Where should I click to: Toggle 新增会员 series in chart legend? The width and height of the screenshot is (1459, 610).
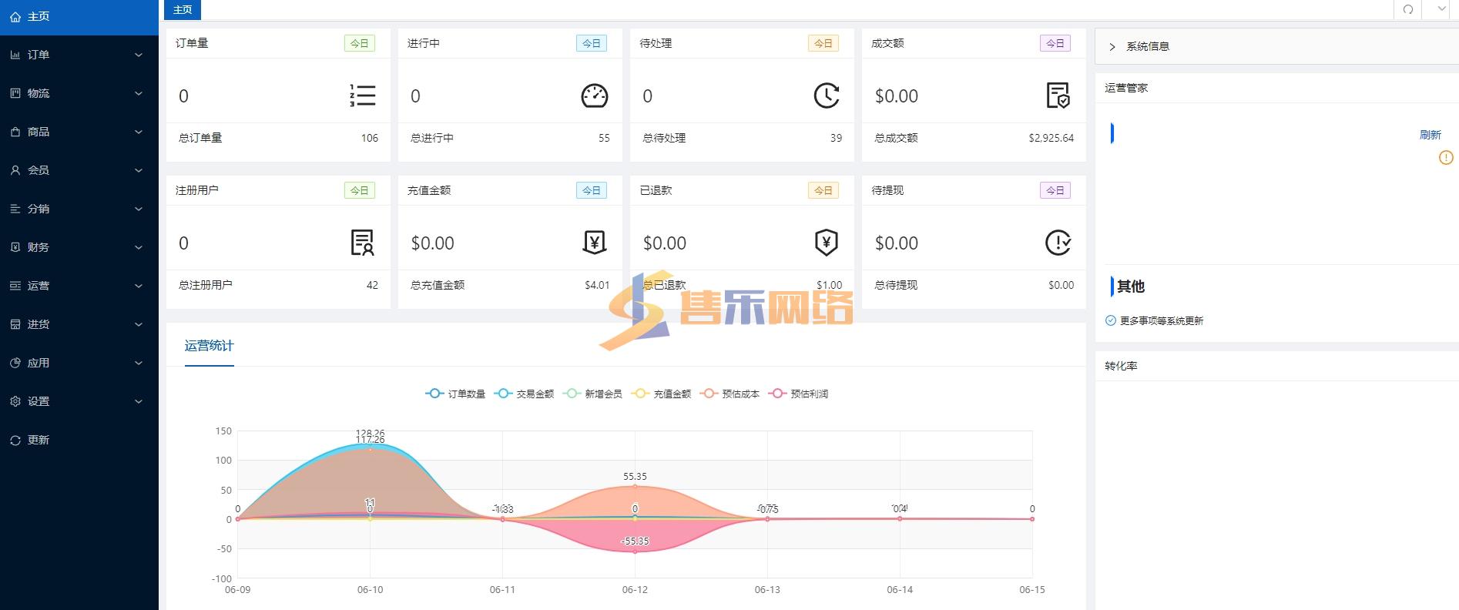[x=592, y=394]
